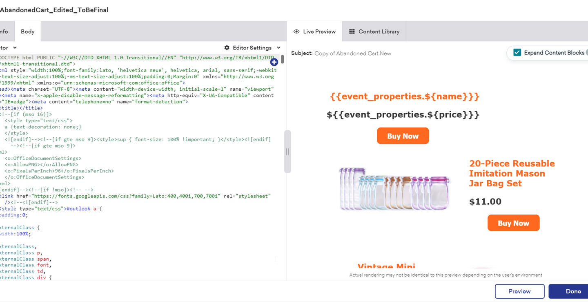Click the AbandonedCart_Edited_ToBeFinal template title
The image size is (588, 302).
click(x=54, y=10)
